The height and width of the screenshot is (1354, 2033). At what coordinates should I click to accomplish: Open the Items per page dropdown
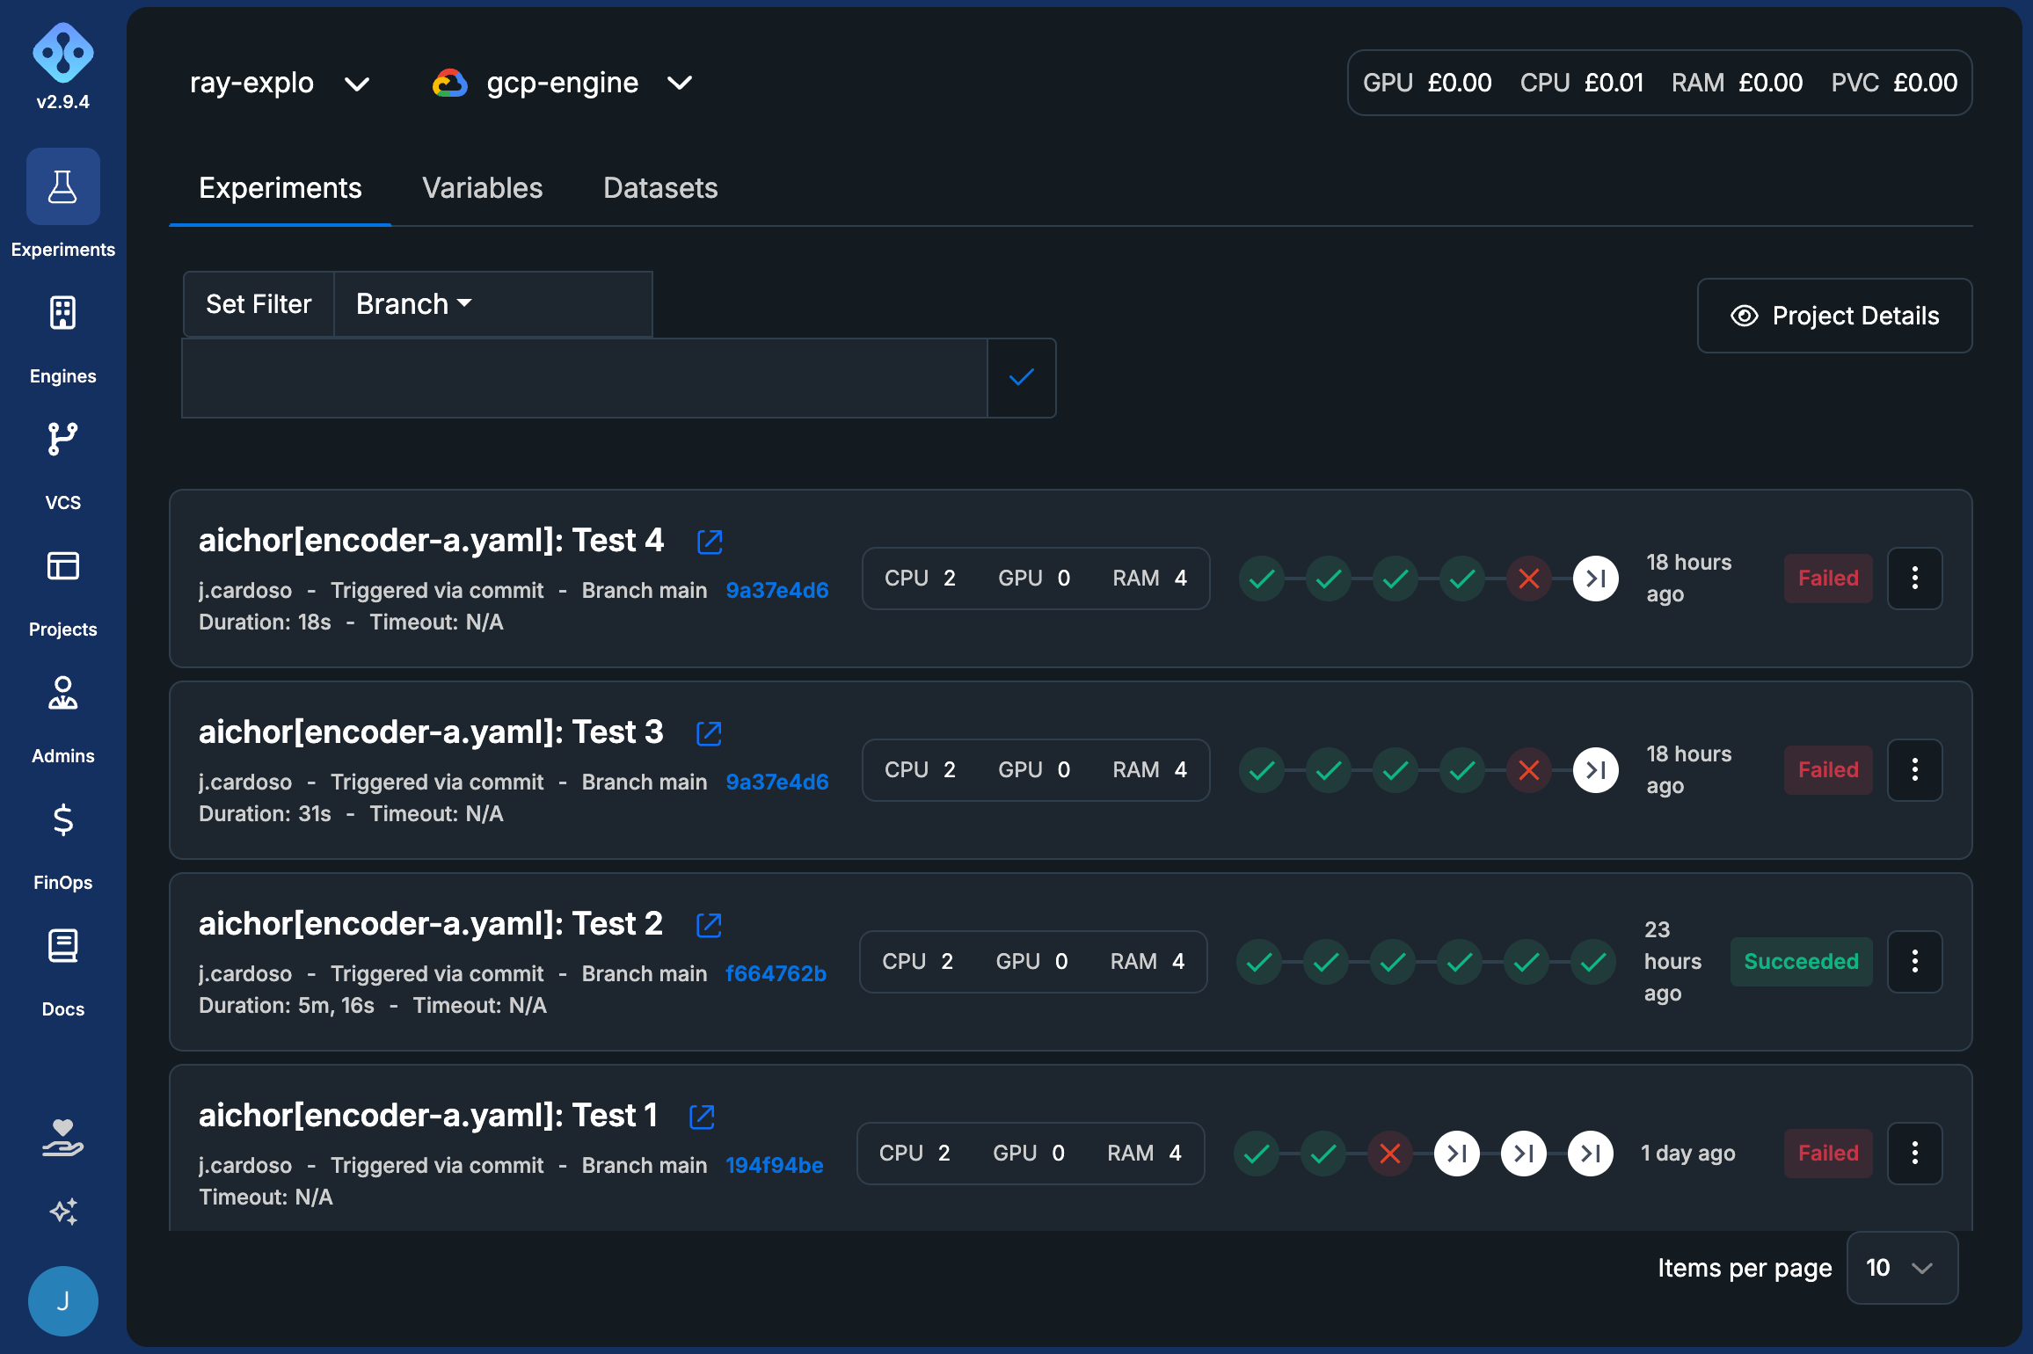click(x=1902, y=1268)
